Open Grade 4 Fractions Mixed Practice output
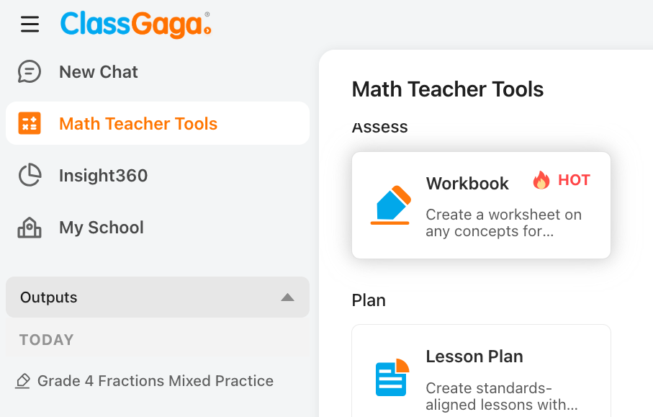 (x=155, y=381)
